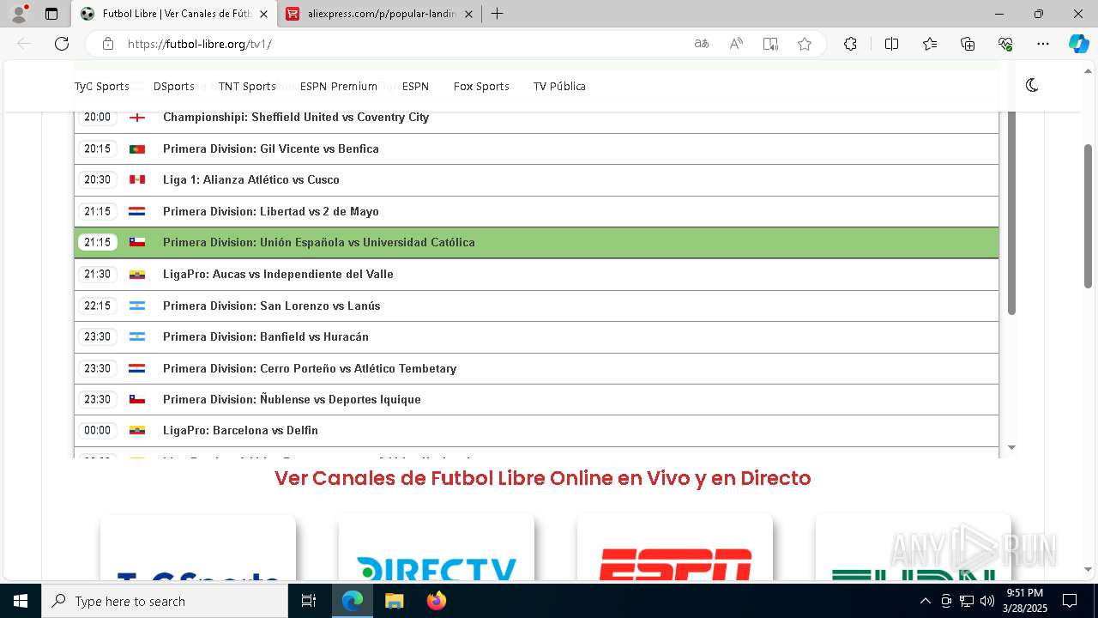Click Argentina flag on San Lorenzo row
Viewport: 1098px width, 618px height.
tap(137, 306)
